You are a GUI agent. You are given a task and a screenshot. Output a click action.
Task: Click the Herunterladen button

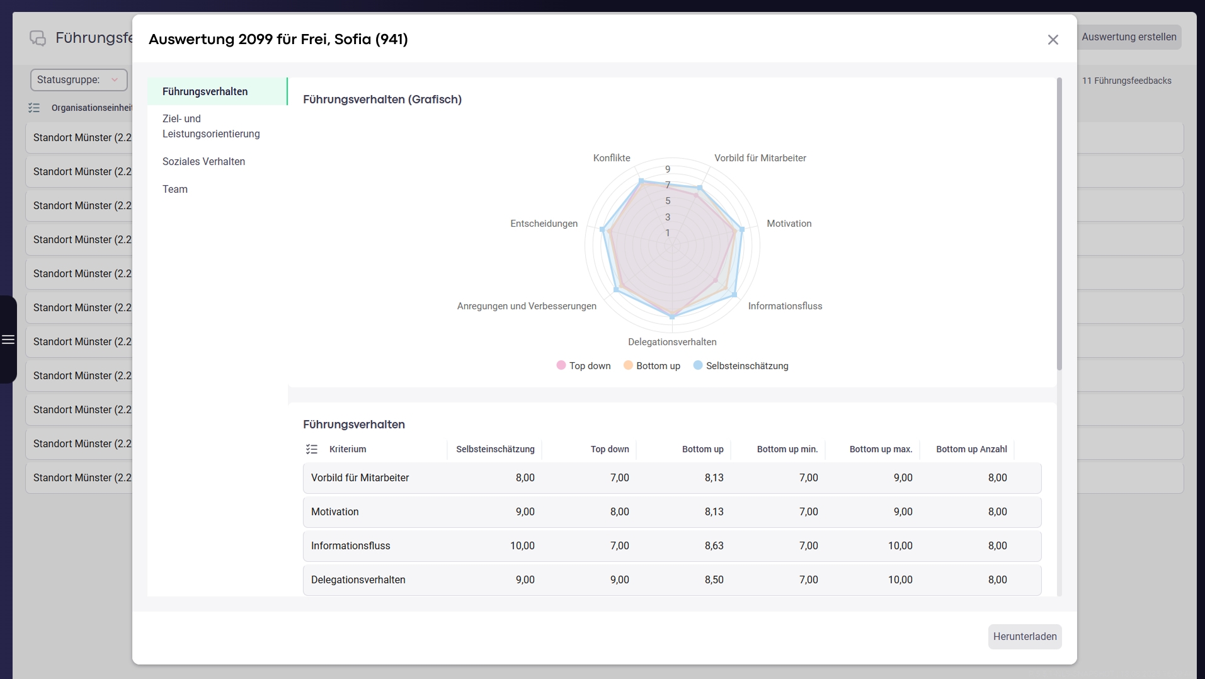pos(1024,636)
